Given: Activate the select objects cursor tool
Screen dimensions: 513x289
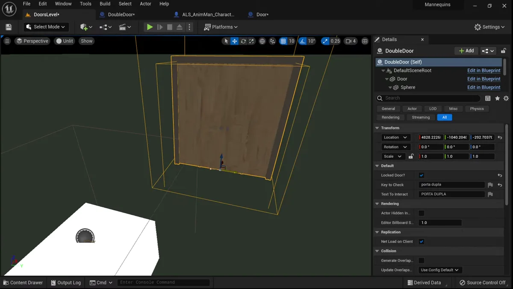Looking at the screenshot, I should point(226,41).
